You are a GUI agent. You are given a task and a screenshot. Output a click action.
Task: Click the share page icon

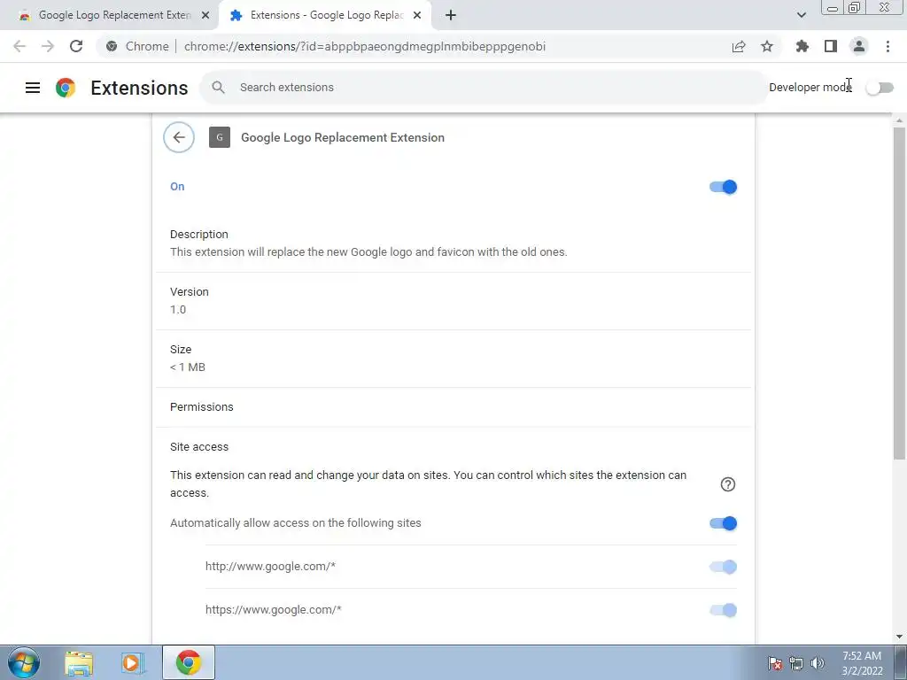point(739,46)
